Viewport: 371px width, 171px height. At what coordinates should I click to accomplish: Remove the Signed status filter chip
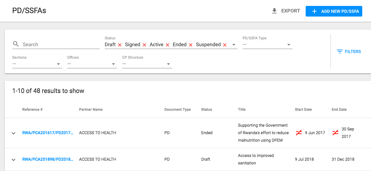click(x=144, y=45)
